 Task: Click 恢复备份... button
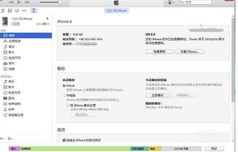click(184, 95)
